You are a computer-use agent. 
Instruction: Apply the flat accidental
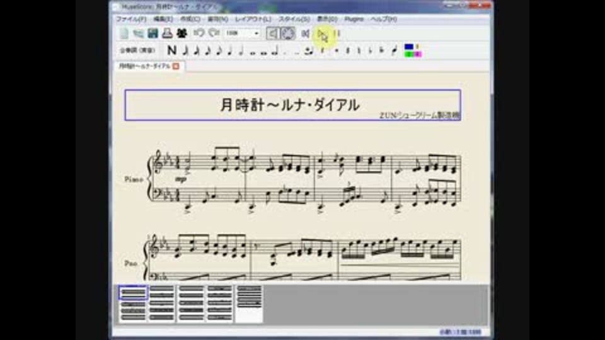(371, 50)
